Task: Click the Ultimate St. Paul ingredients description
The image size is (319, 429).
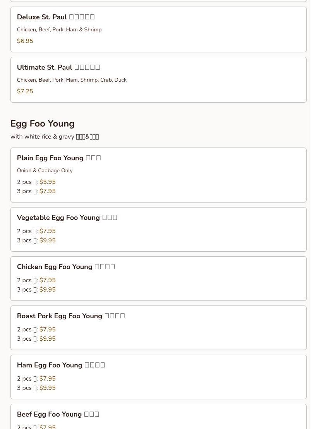Action: point(72,80)
